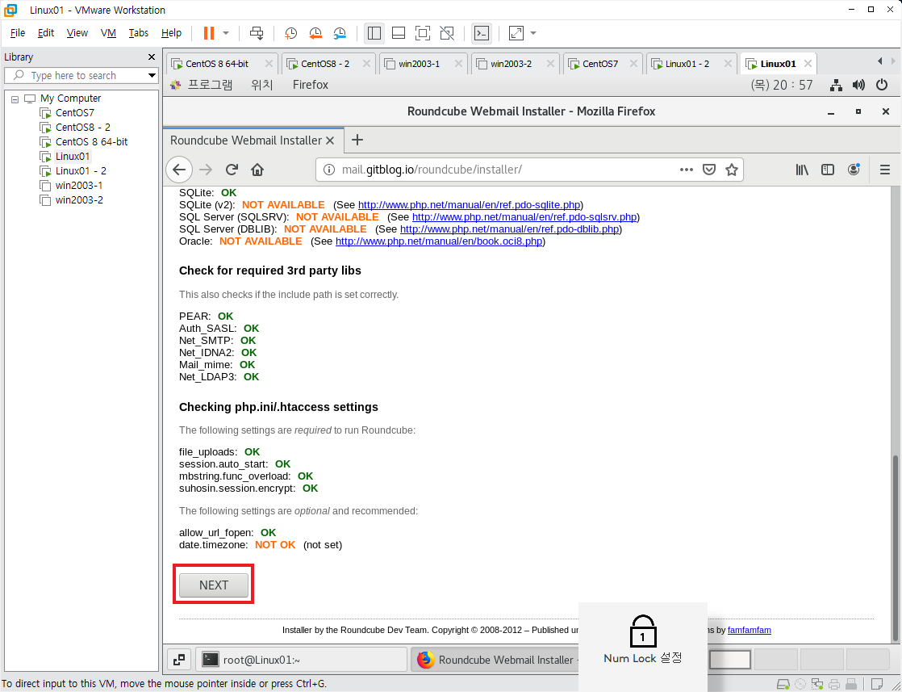Image resolution: width=902 pixels, height=692 pixels.
Task: Toggle the Firefox sidebars icon
Action: click(x=828, y=170)
